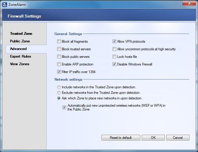
Task: Enable Allow uncommon protocols at high security
Action: coord(114,49)
